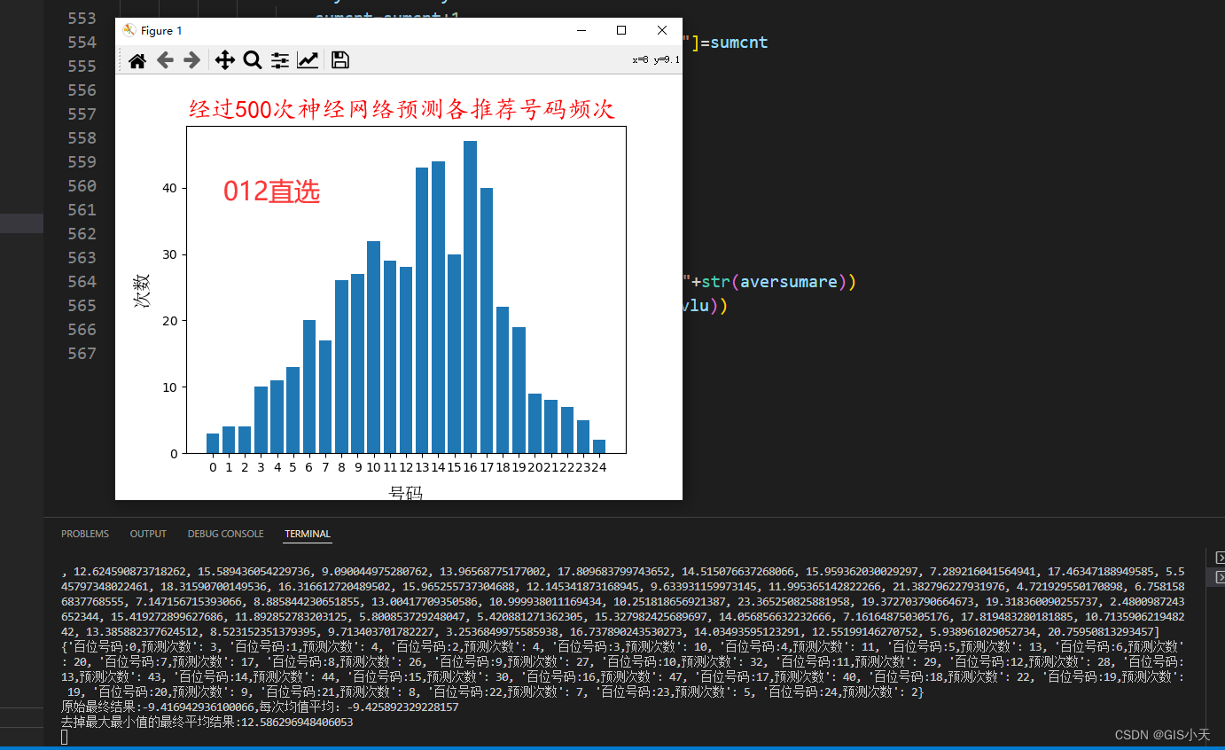Click the y-axis label "次数"
The image size is (1225, 750).
click(x=142, y=291)
